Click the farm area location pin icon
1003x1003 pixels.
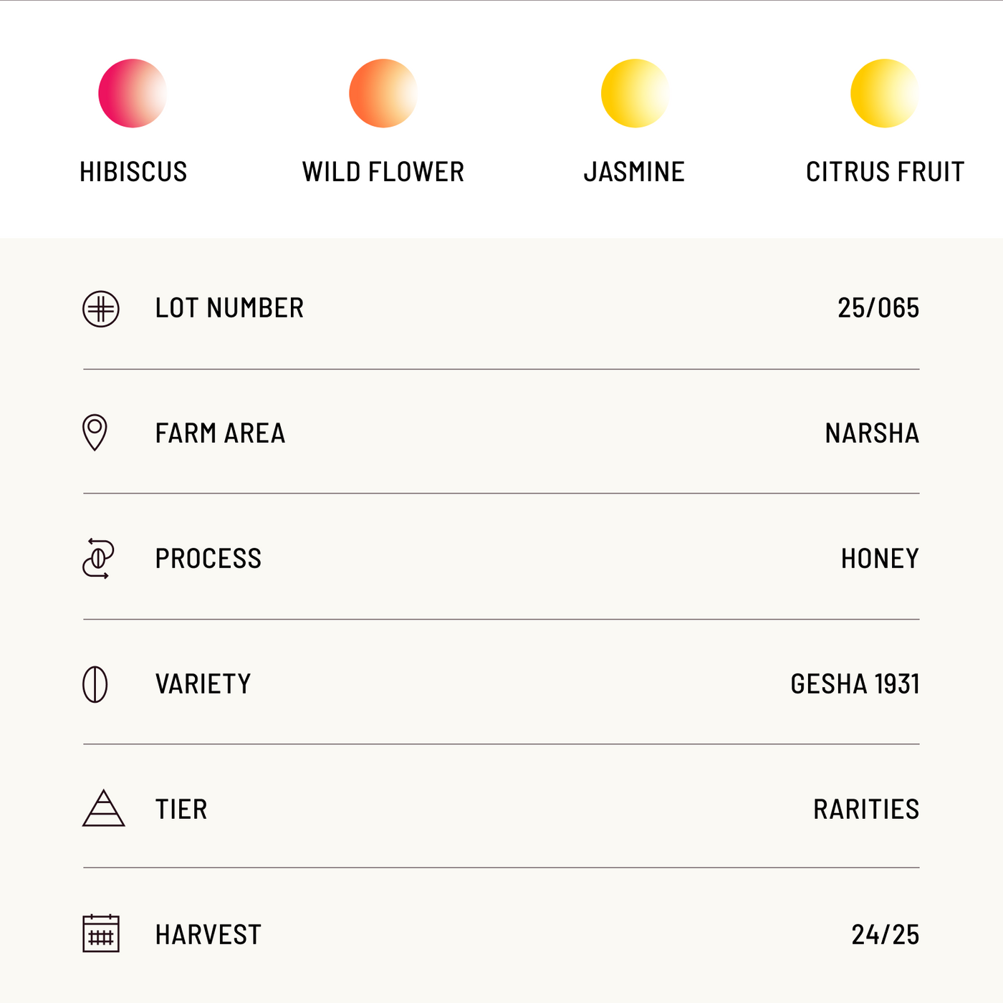(95, 432)
